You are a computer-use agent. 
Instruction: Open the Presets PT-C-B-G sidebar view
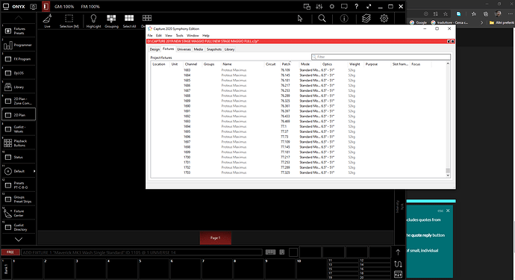click(19, 185)
